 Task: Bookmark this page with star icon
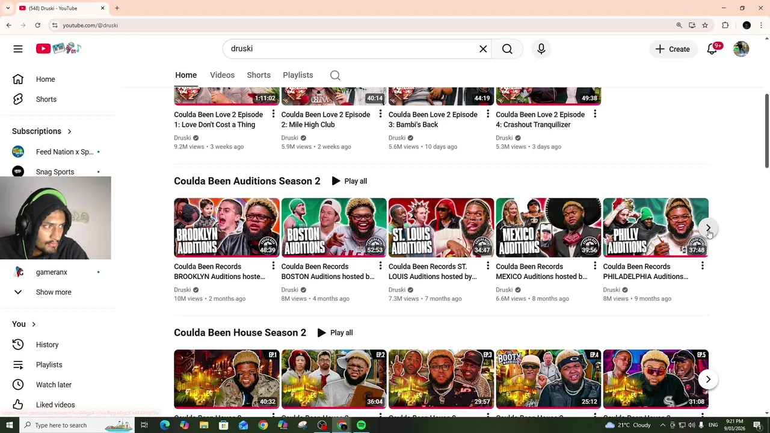click(705, 25)
